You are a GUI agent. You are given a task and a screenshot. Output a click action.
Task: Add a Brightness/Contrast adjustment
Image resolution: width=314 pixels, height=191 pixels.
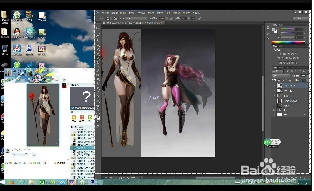point(280,54)
